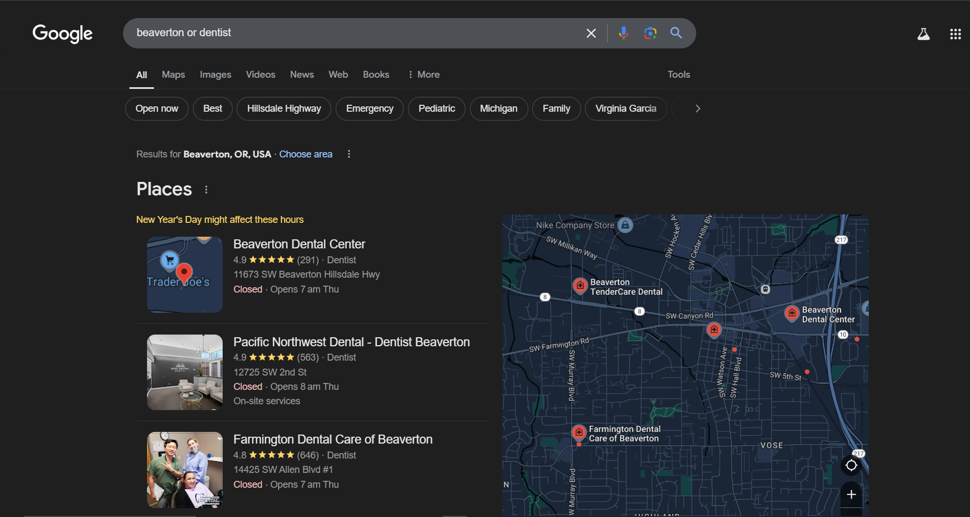Clear the search box with the X icon

591,33
